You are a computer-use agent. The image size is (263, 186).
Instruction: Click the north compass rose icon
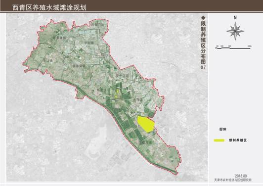coord(235,31)
